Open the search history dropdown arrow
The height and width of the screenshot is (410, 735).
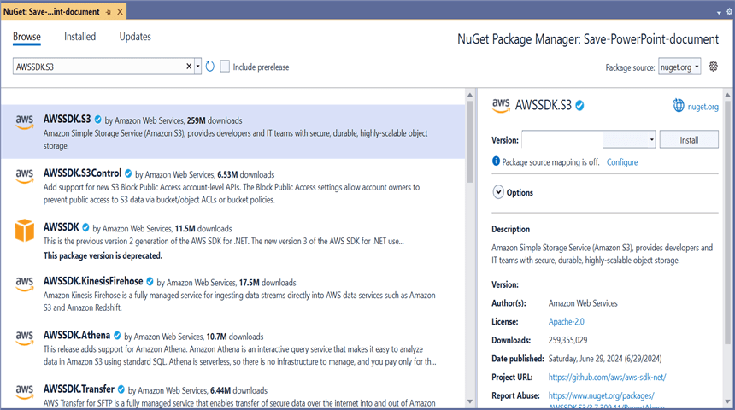[197, 67]
